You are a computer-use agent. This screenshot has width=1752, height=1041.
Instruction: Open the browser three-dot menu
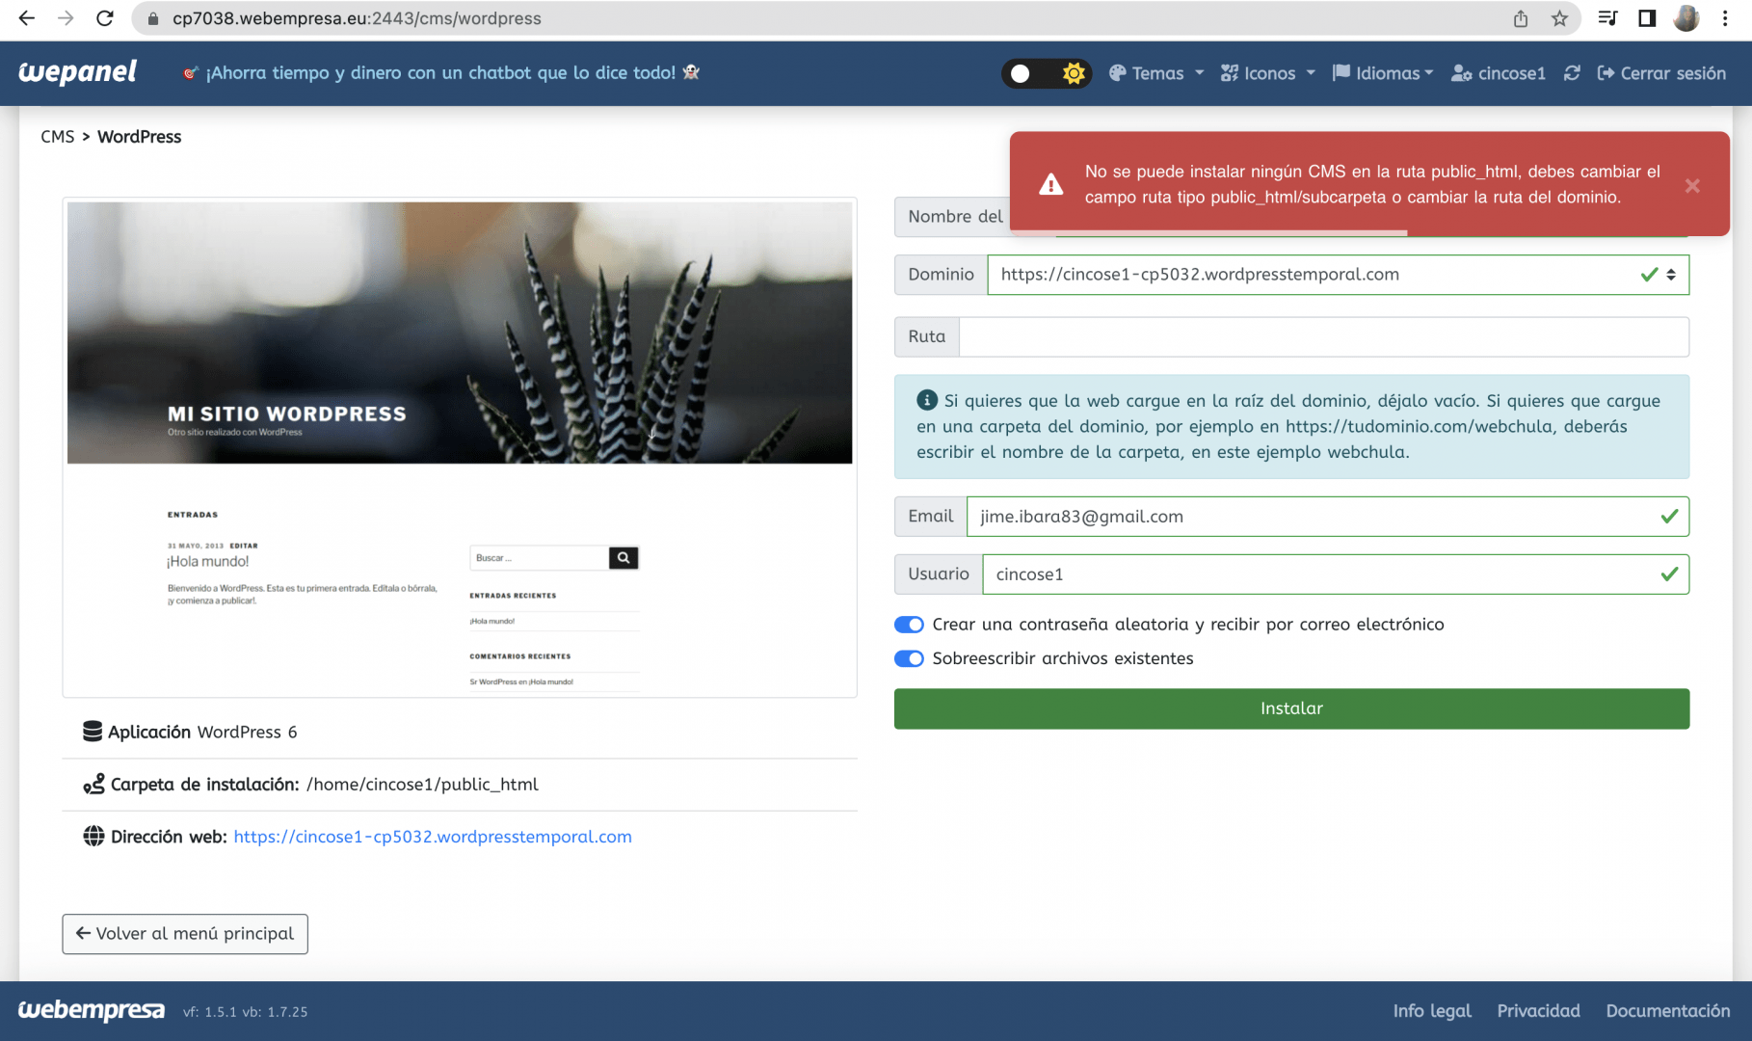point(1725,18)
